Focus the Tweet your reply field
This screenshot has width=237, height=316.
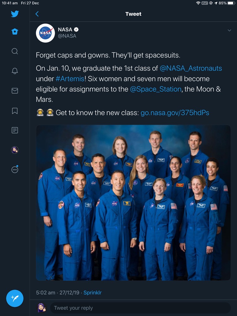139,308
